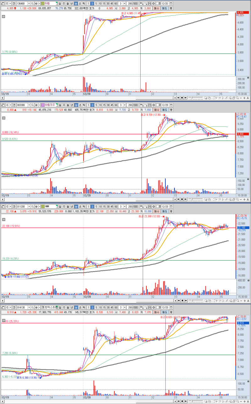Open the calendar picker in 한익스프레스 toolbar
This screenshot has height=404, width=251.
coord(171,308)
